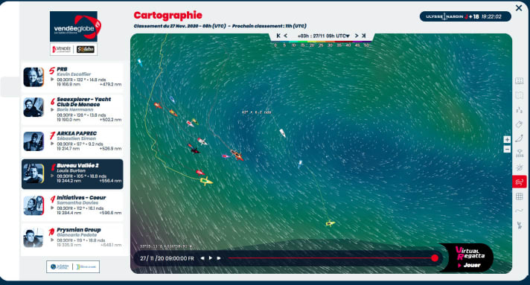
Task: Select the trophy 2016 reference icon
Action: coord(520,153)
